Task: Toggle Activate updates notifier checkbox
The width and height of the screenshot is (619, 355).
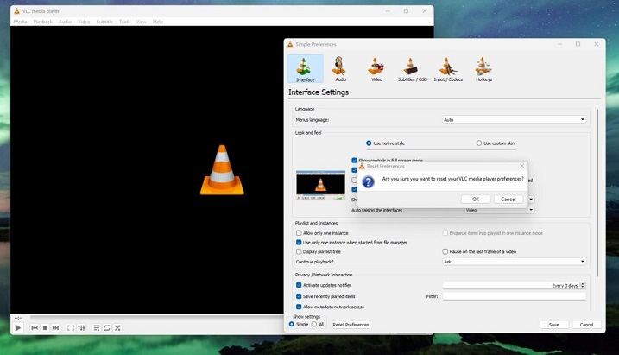Action: pyautogui.click(x=299, y=285)
